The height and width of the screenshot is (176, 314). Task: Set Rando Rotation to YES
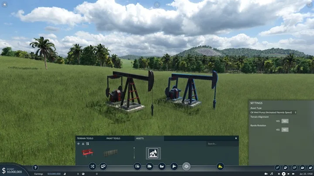(278, 130)
